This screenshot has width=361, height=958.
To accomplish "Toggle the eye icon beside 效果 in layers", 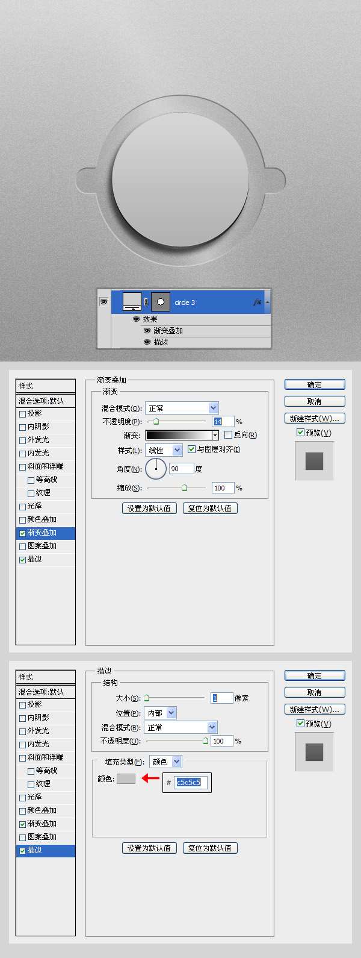I will point(136,319).
